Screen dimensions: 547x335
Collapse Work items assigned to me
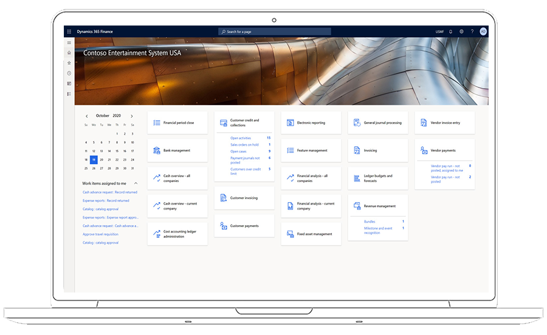136,183
